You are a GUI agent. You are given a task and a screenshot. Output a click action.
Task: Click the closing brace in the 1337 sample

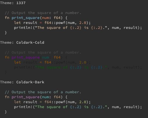coord(6,33)
